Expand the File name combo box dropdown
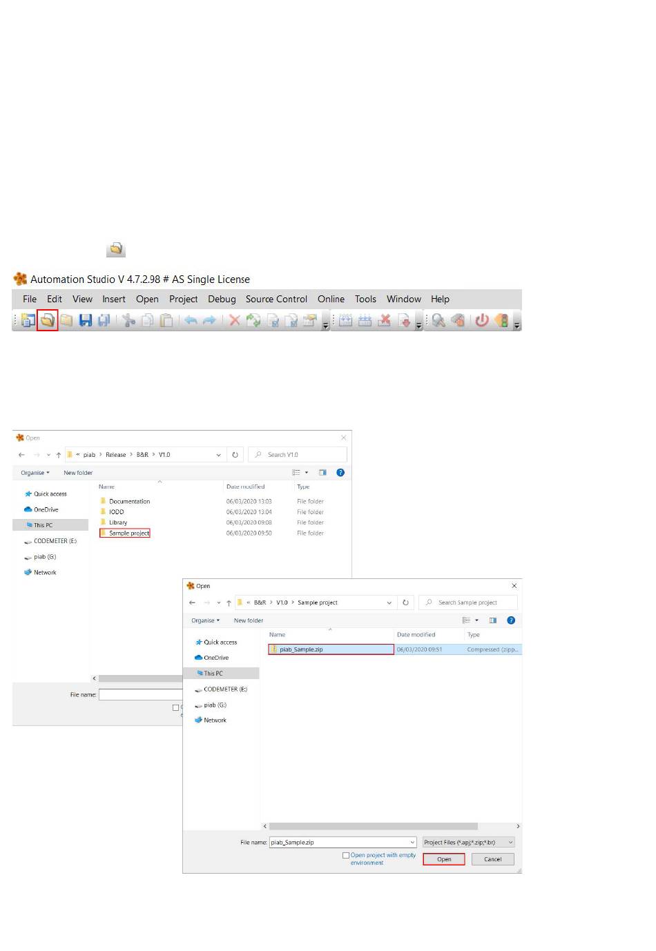 (x=412, y=843)
